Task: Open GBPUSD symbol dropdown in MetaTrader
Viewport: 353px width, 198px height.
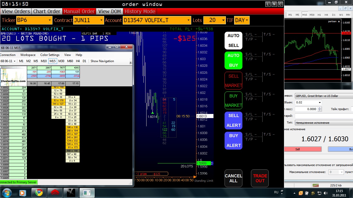Action: click(x=324, y=96)
